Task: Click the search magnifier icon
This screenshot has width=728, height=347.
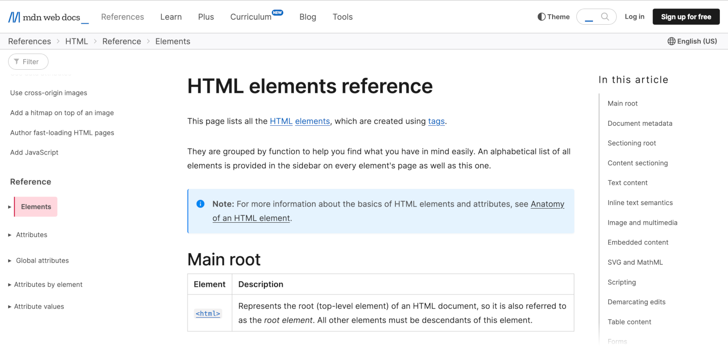Action: (605, 17)
